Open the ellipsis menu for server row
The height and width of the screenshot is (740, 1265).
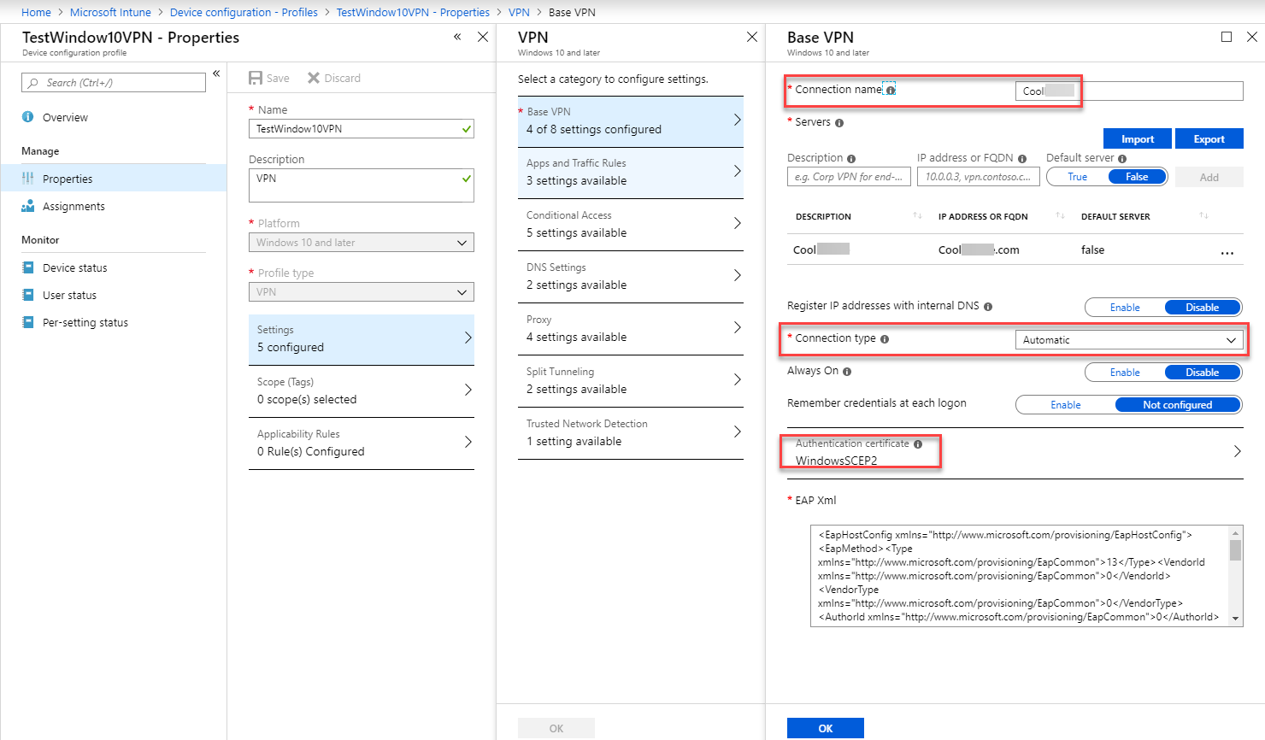[1227, 251]
